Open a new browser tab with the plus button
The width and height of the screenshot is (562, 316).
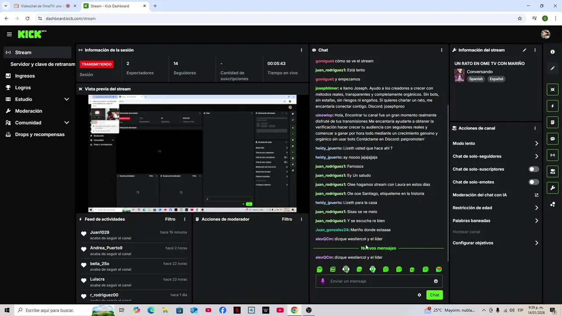[155, 6]
